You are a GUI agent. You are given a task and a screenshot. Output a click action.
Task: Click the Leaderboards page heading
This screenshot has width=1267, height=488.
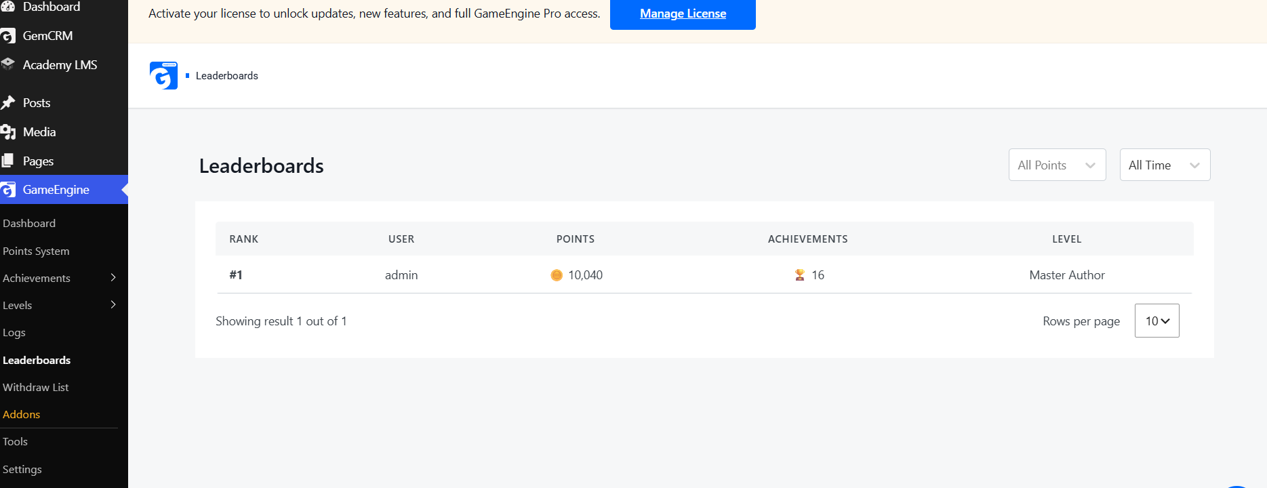[262, 166]
